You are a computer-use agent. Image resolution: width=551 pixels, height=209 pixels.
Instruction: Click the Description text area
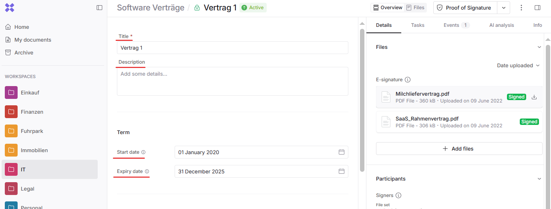pyautogui.click(x=232, y=81)
